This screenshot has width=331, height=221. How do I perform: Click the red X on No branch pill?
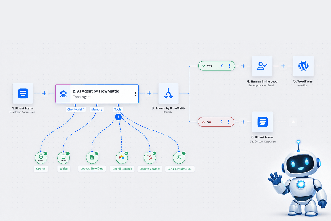[204, 122]
